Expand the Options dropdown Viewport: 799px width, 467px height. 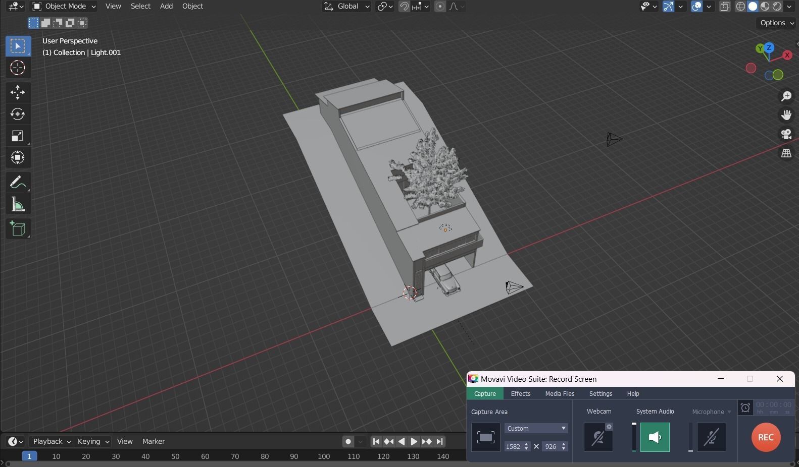tap(777, 23)
